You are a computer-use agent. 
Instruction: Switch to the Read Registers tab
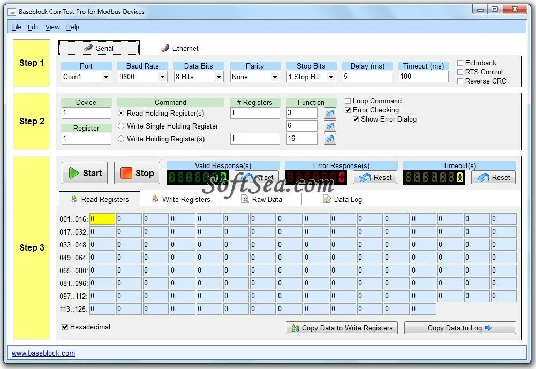[100, 199]
